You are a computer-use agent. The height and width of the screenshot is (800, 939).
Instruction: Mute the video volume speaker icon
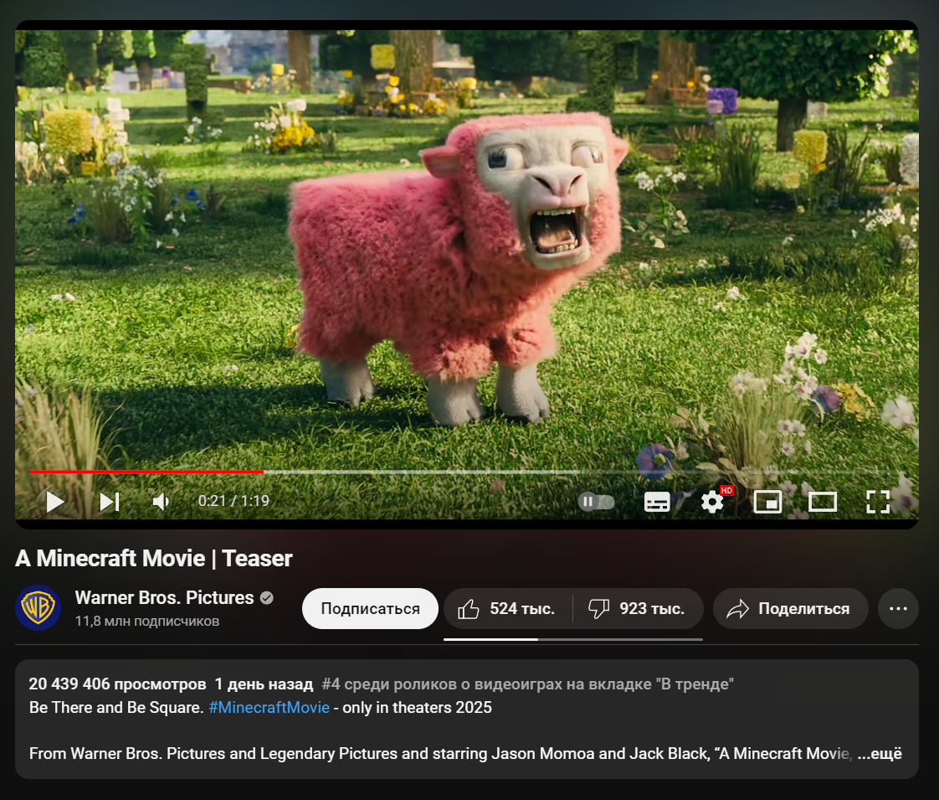click(x=161, y=502)
